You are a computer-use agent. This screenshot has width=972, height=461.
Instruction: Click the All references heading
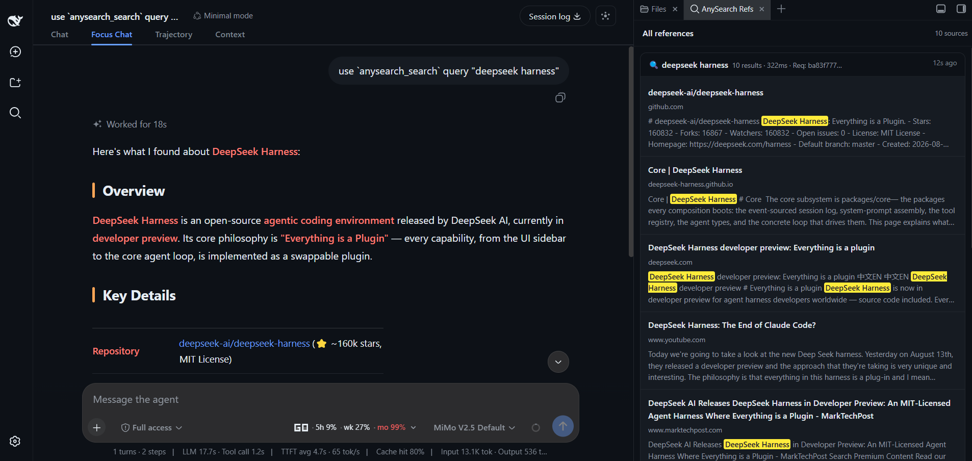pyautogui.click(x=668, y=33)
